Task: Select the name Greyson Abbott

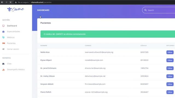Action: click(47, 84)
